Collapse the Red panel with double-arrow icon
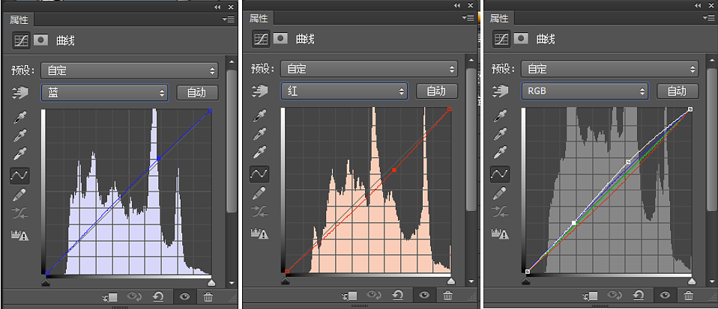 click(457, 5)
